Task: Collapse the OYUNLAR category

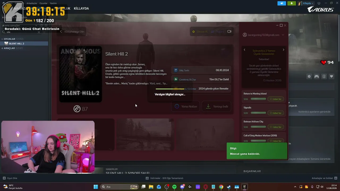Action: pyautogui.click(x=2, y=39)
